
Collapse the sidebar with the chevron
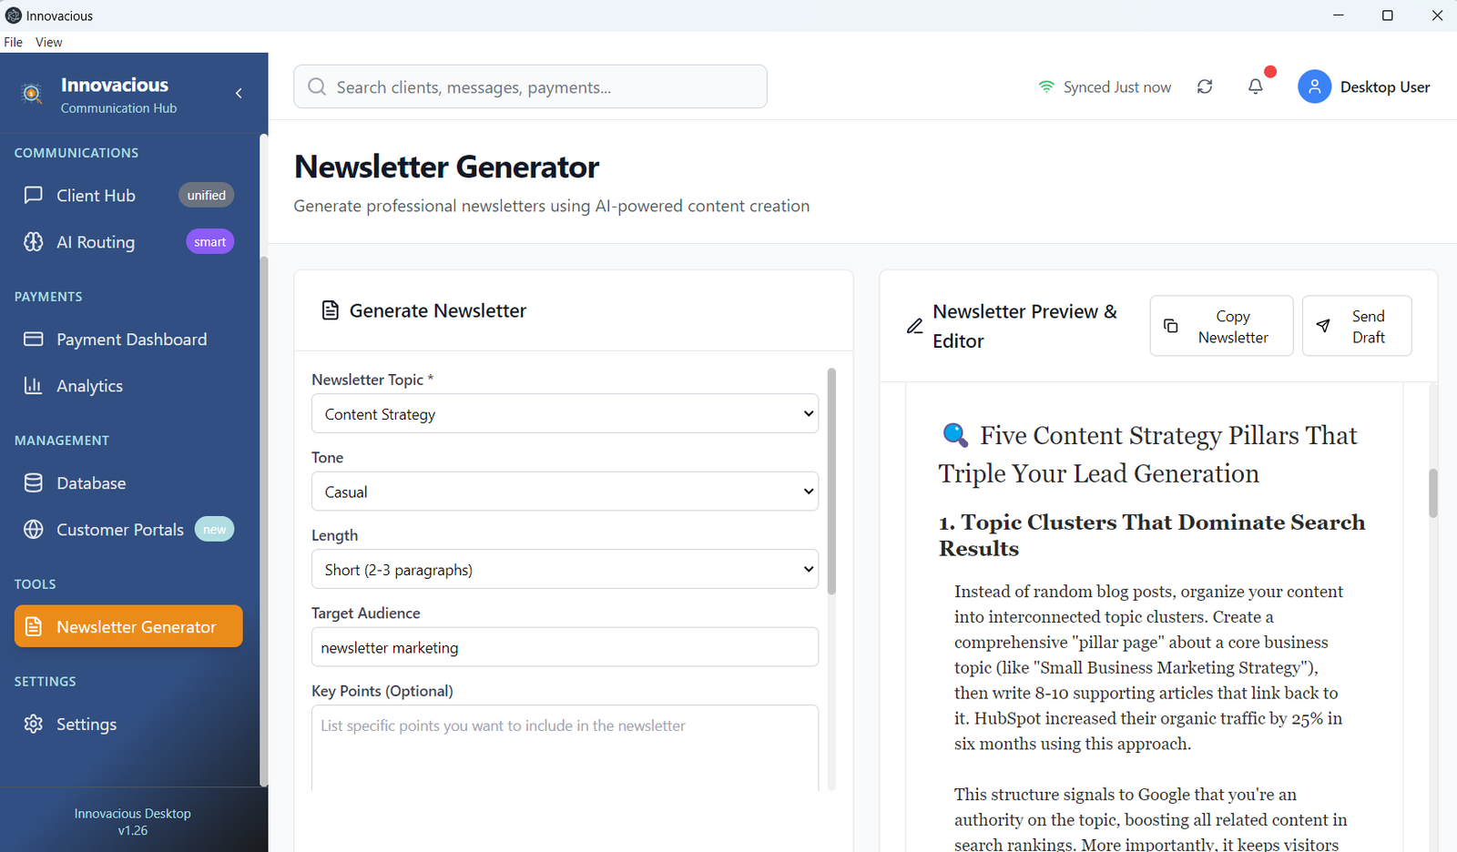[x=239, y=93]
